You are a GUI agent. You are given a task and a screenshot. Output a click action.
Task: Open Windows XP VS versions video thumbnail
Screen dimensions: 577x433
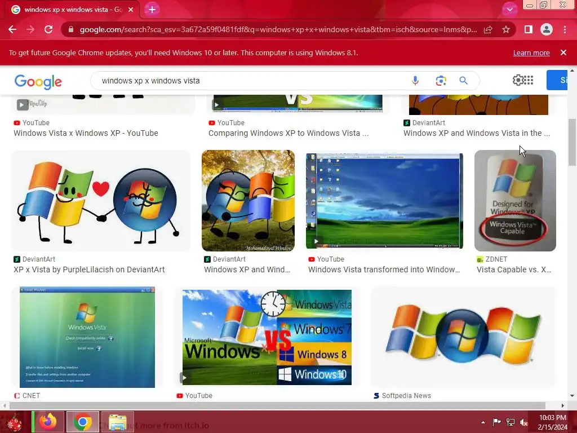coord(267,337)
